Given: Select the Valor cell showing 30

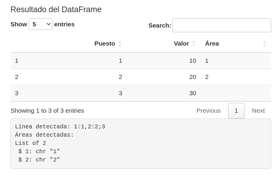Looking at the screenshot, I should 193,93.
